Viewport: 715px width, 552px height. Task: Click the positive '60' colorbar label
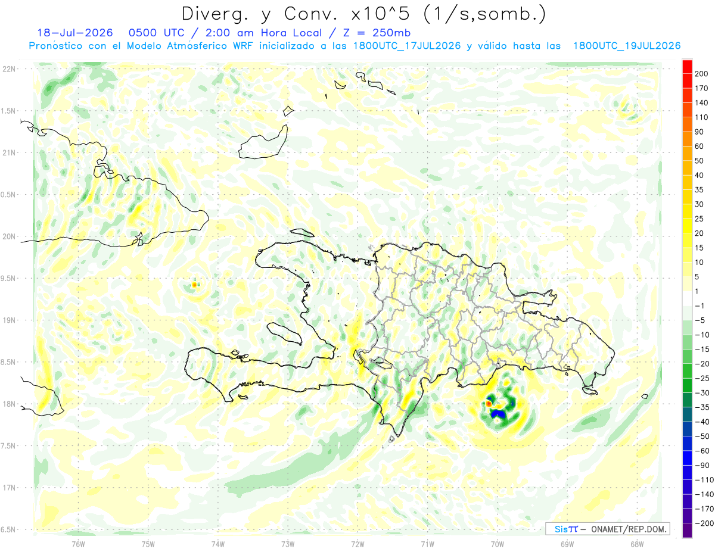(700, 146)
